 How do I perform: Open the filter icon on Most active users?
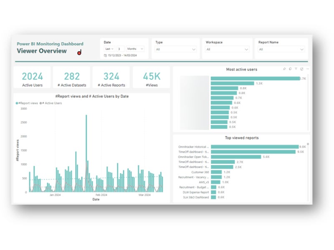click(296, 69)
